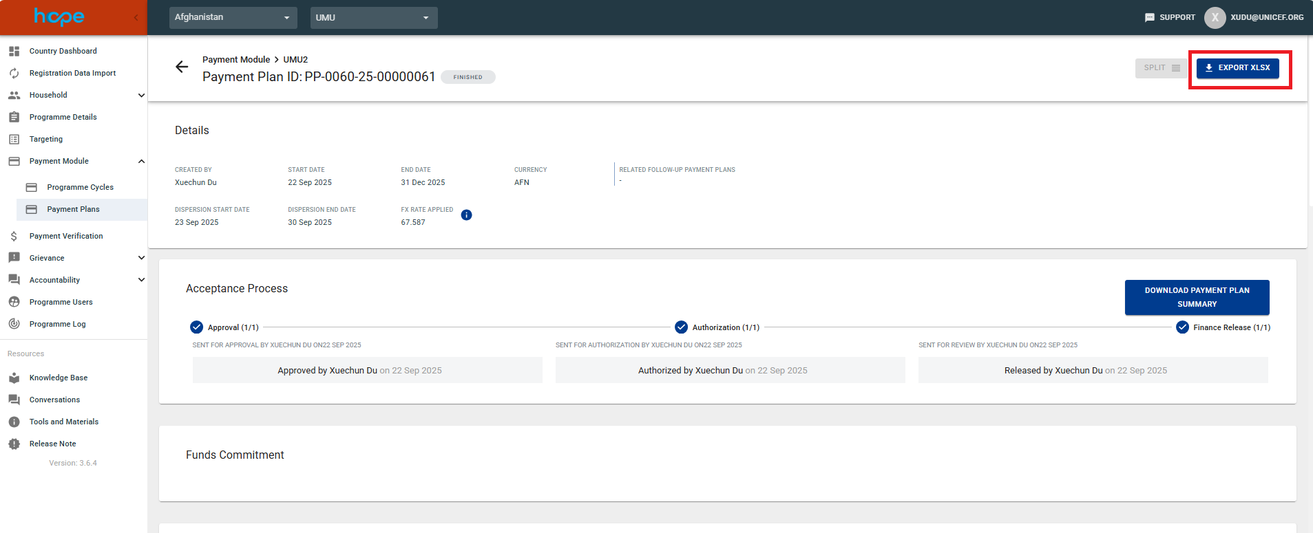Screen dimensions: 1313x533
Task: Collapse the sidebar using the chevron
Action: click(136, 17)
